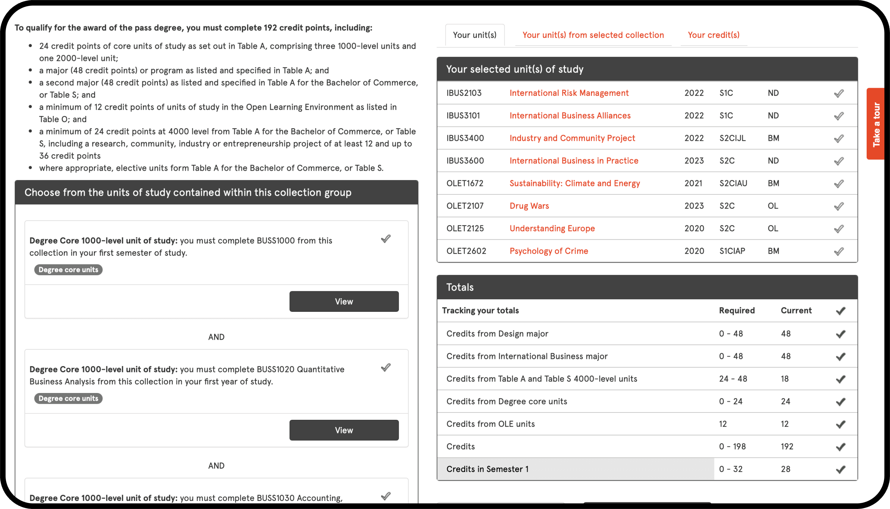Screen dimensions: 890x509
Task: Click checkmark in Credits in Semester 1 row
Action: [840, 470]
